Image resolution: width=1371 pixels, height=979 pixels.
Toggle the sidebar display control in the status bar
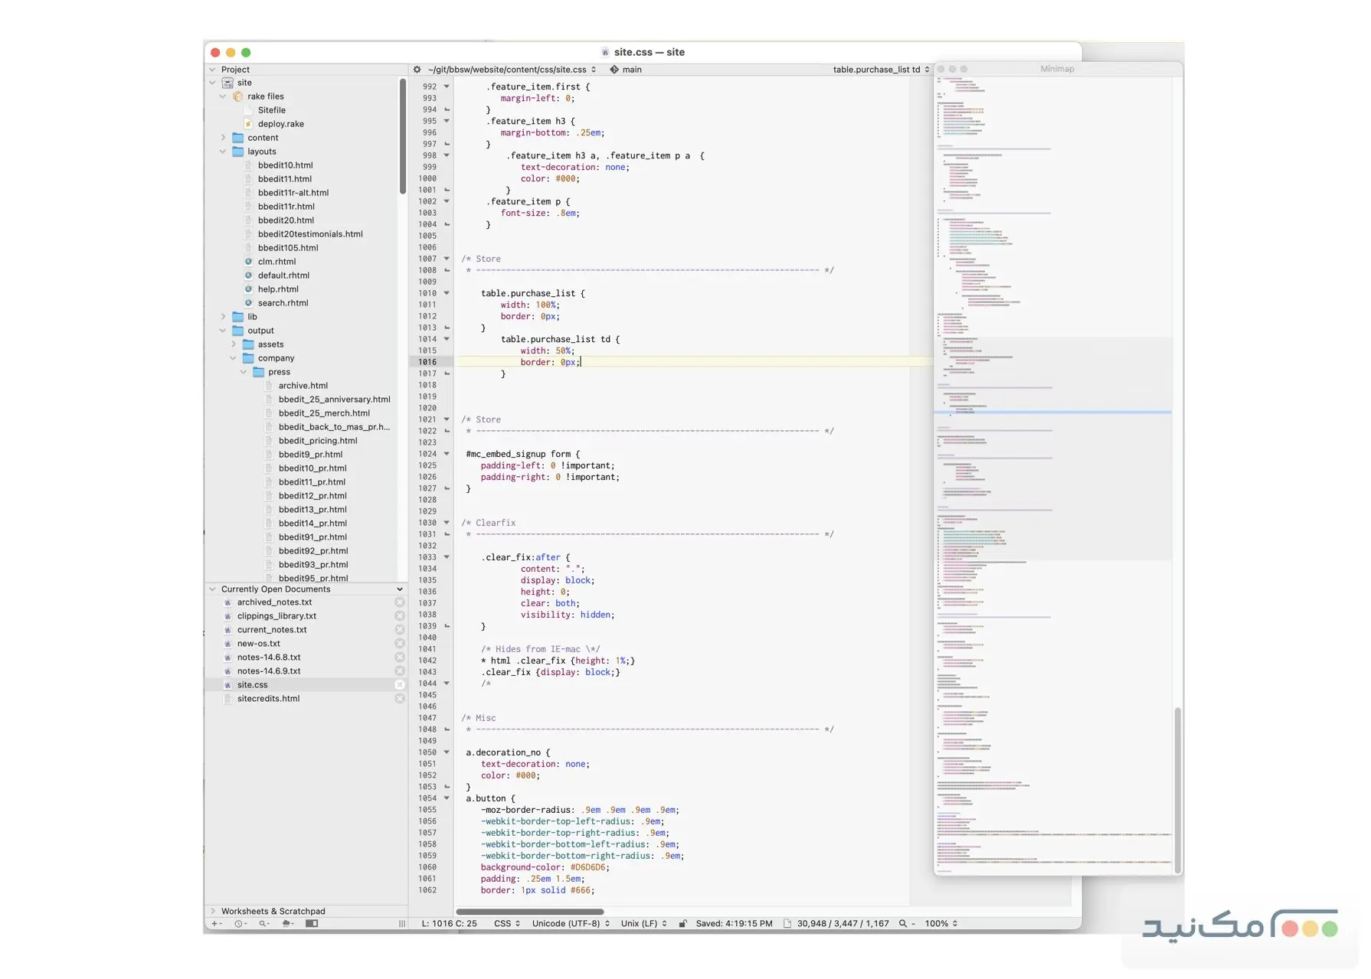tap(310, 923)
